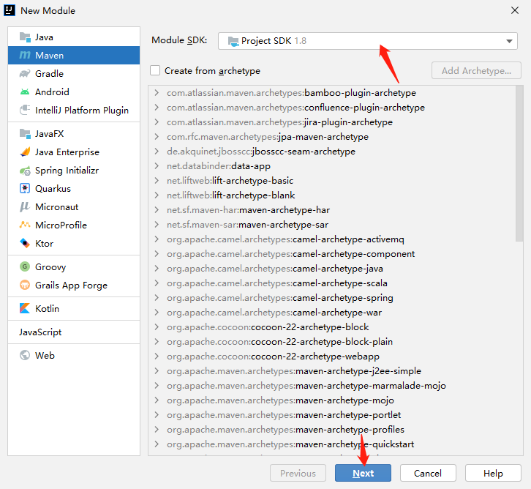
Task: Expand jbosscc-seam-archetype chevron
Action: [157, 151]
